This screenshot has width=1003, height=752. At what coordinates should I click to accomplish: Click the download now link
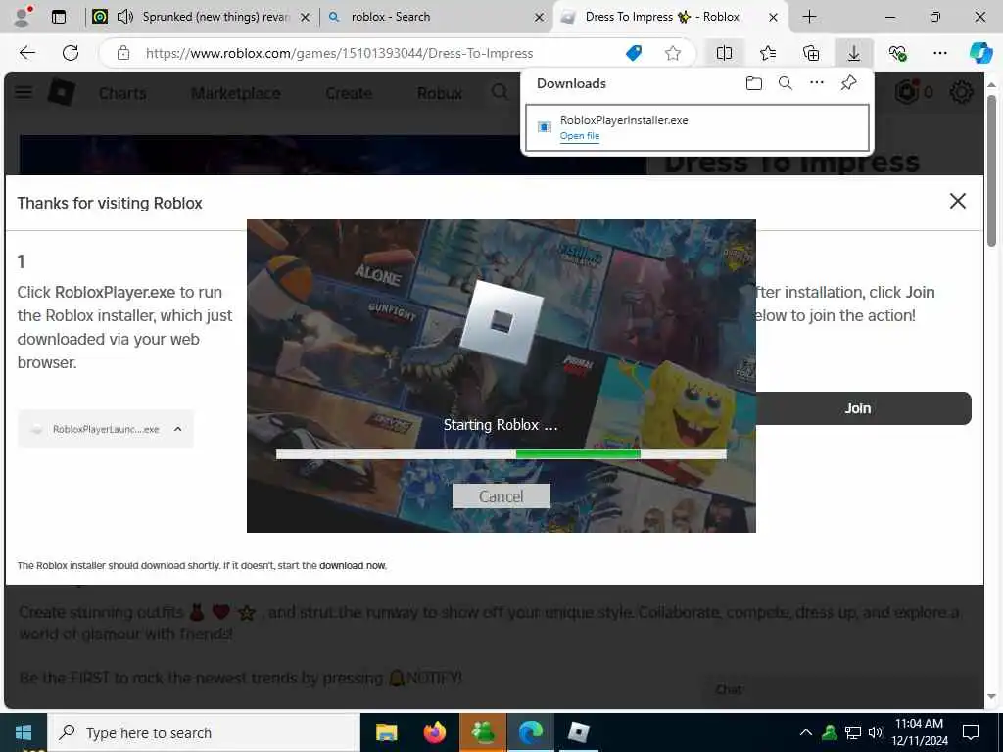(353, 565)
